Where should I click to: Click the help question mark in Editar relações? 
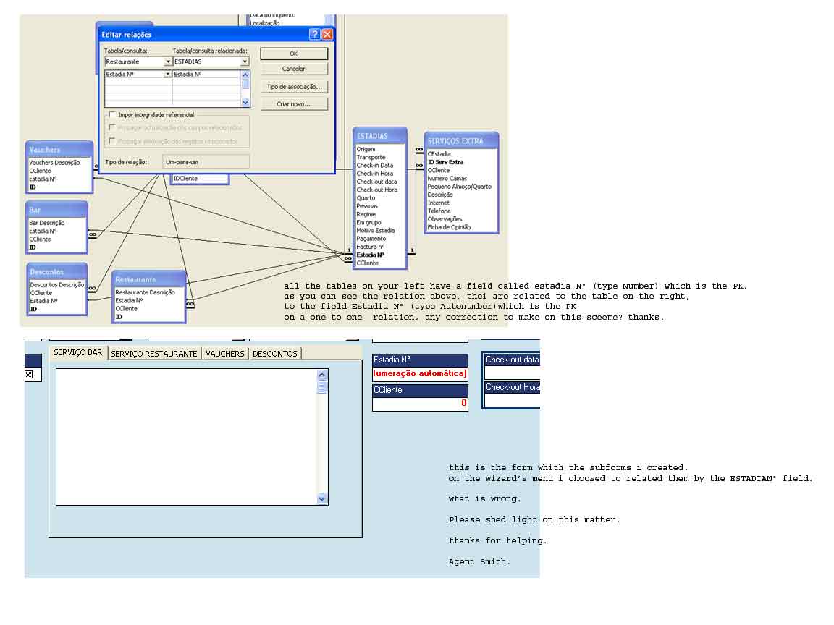coord(314,35)
